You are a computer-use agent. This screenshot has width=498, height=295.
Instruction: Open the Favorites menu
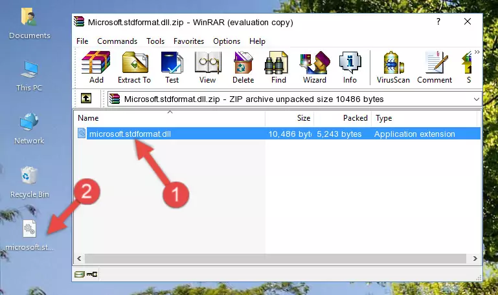click(x=188, y=41)
